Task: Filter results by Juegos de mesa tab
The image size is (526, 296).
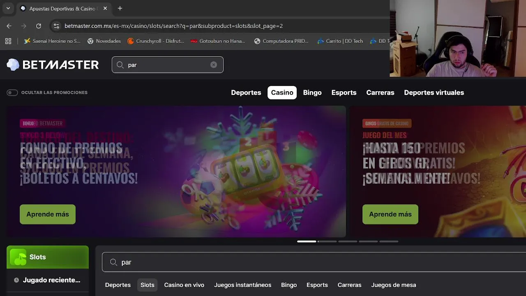Action: point(394,285)
